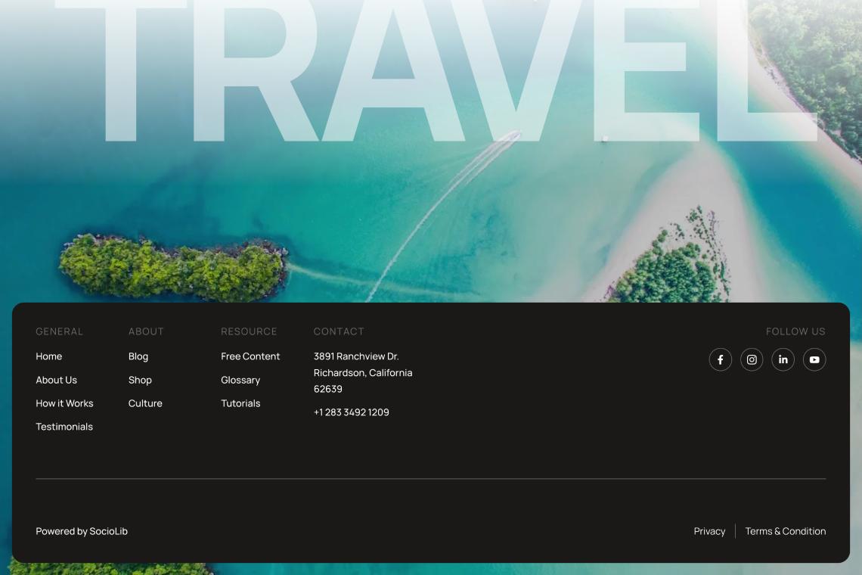
Task: Visit the Glossary link
Action: point(240,381)
